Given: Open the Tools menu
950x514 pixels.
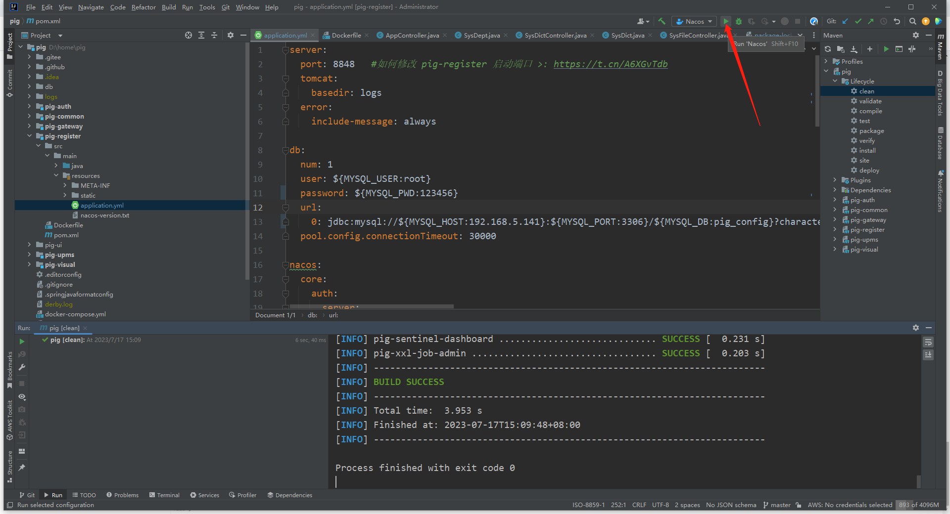Looking at the screenshot, I should [x=207, y=7].
